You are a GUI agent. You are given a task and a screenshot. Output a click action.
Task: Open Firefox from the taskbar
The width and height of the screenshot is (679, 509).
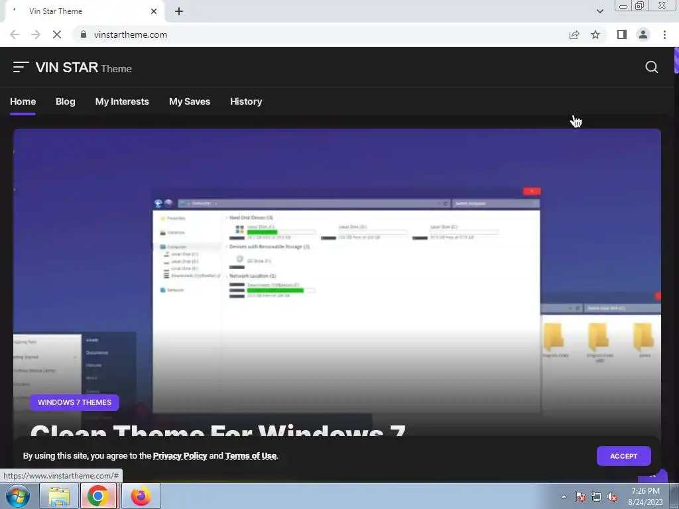(x=141, y=496)
